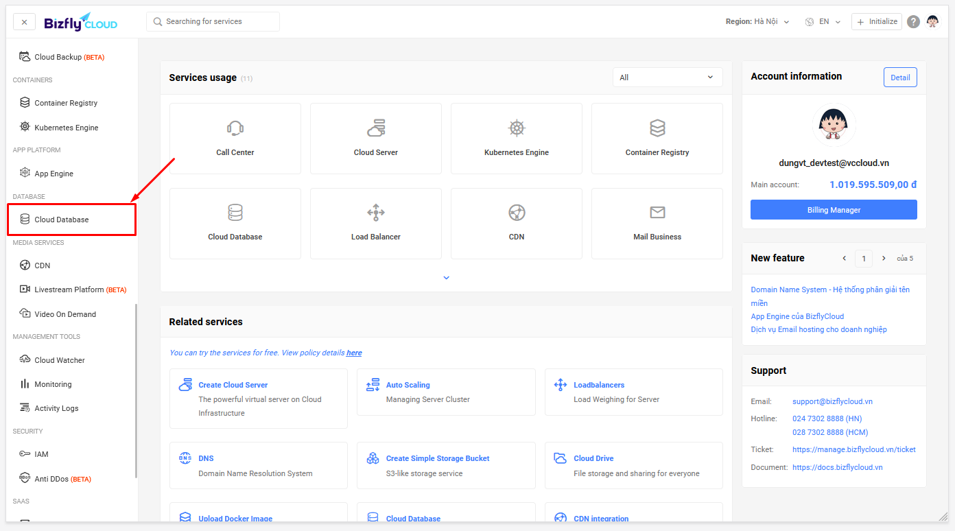Open the Load Balancer service card

(x=376, y=224)
